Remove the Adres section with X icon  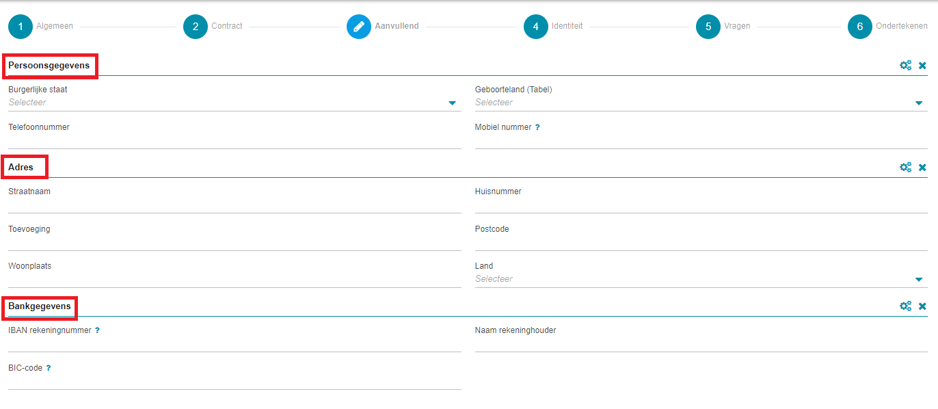922,168
